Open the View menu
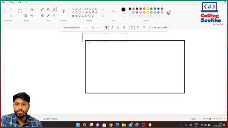 click(x=11, y=2)
